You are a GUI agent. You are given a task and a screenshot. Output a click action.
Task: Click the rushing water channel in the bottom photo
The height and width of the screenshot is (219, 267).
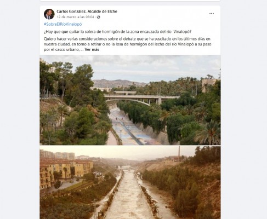[x=129, y=195]
